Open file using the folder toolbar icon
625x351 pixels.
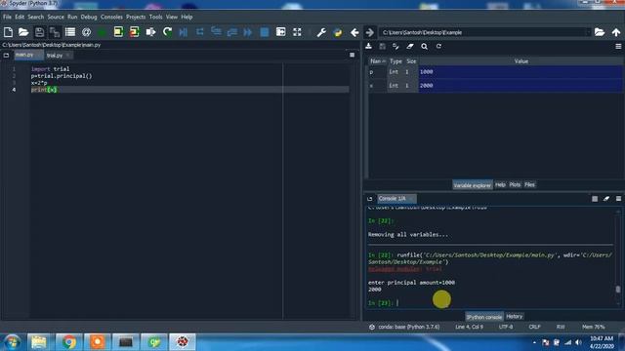(23, 32)
